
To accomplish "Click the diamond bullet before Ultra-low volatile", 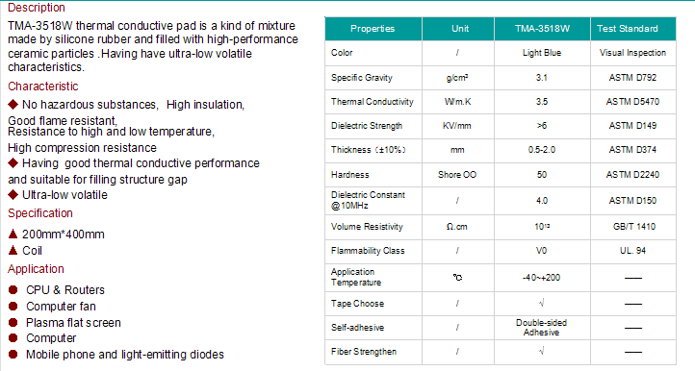I will click(x=13, y=194).
